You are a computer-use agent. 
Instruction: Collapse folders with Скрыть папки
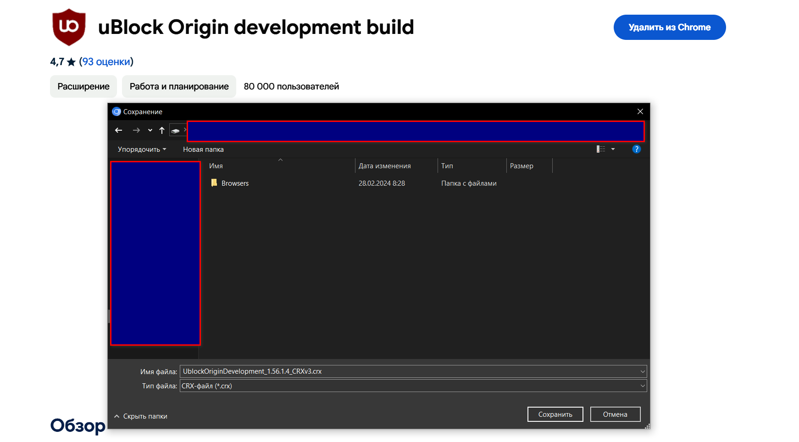pyautogui.click(x=141, y=416)
